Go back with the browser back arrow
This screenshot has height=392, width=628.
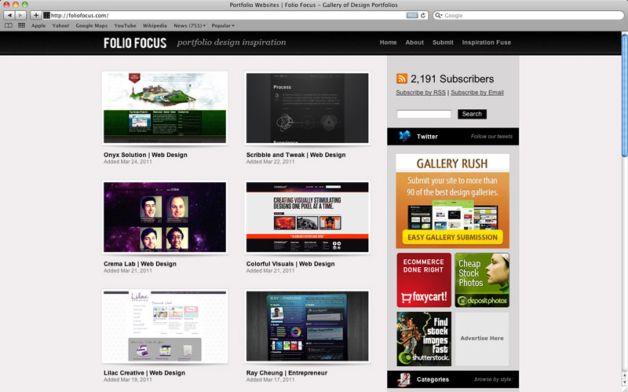9,15
